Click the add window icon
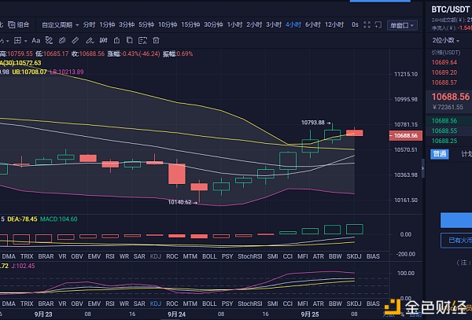The image size is (472, 320). coord(378,24)
